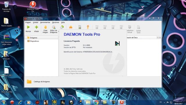The image size is (186, 105).
Task: Click the orange pin toolbar icon
Action: [88, 27]
